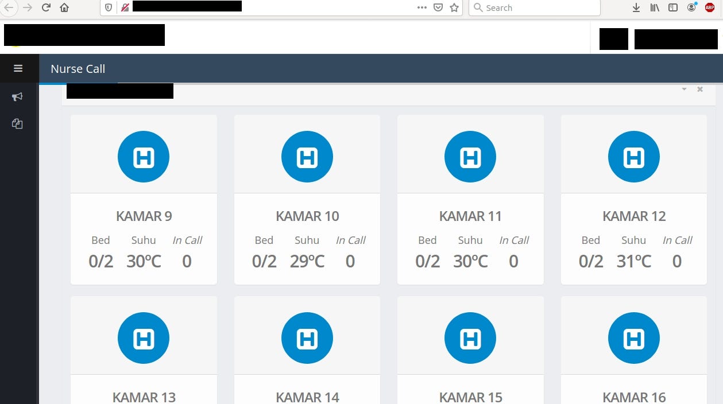Viewport: 723px width, 404px height.
Task: Open the KAMAR 9 room title
Action: pos(144,216)
